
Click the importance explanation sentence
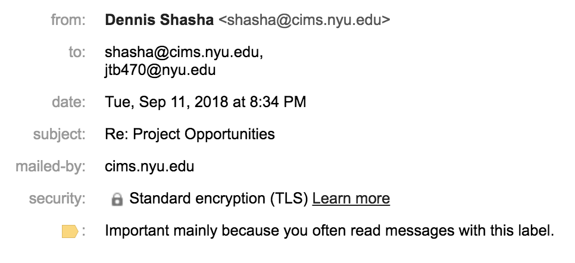click(329, 230)
